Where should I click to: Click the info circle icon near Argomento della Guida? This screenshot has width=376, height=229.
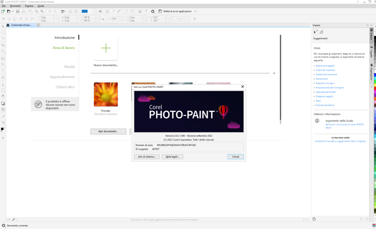317,120
